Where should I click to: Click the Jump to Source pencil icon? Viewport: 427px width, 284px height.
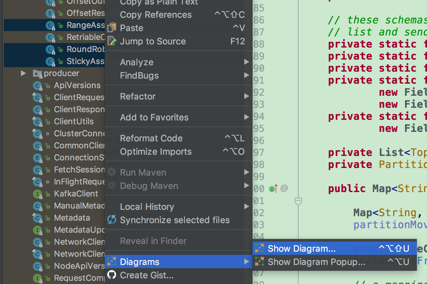click(x=112, y=41)
